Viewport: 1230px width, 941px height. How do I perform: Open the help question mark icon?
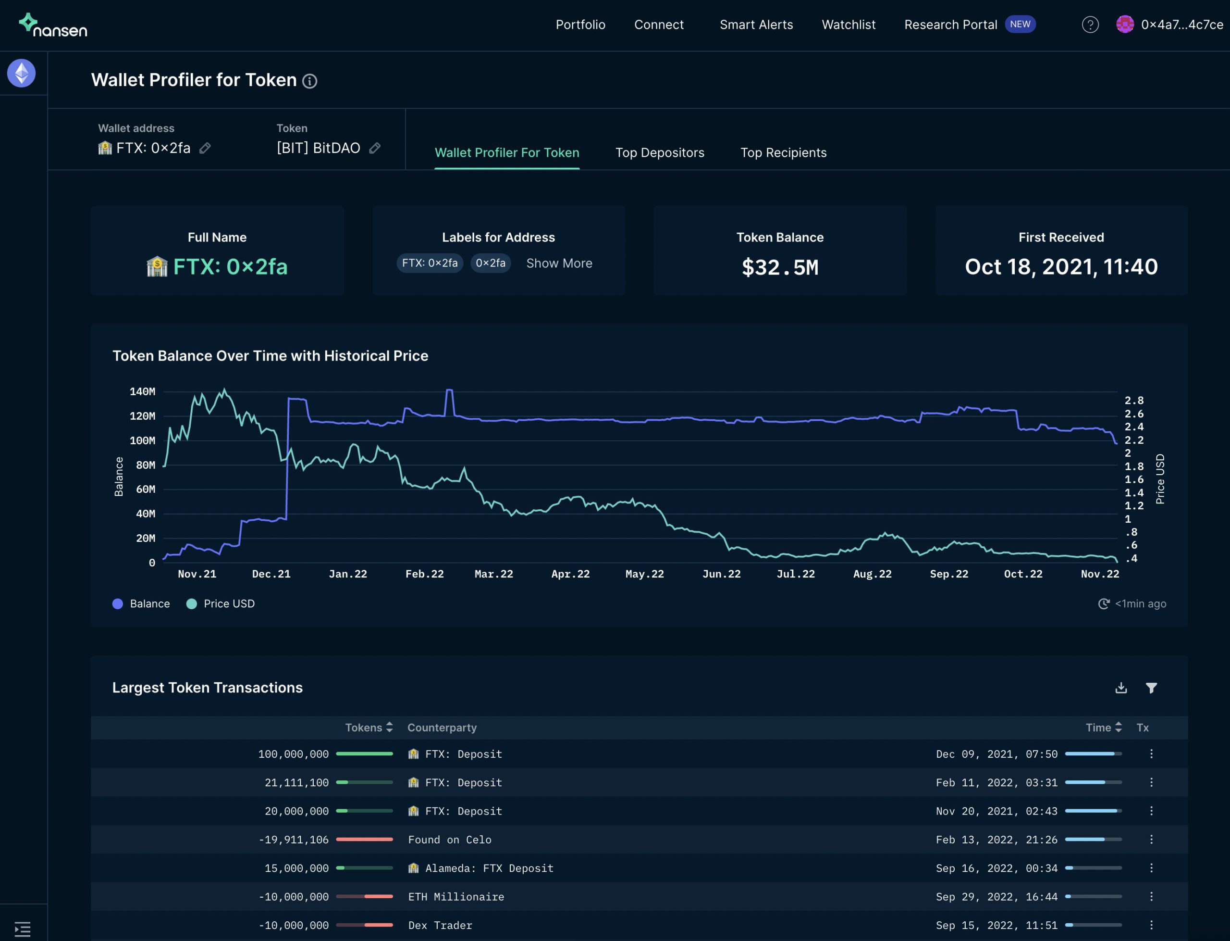(1090, 25)
